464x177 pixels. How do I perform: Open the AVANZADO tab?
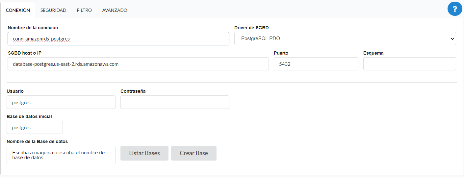pos(115,10)
